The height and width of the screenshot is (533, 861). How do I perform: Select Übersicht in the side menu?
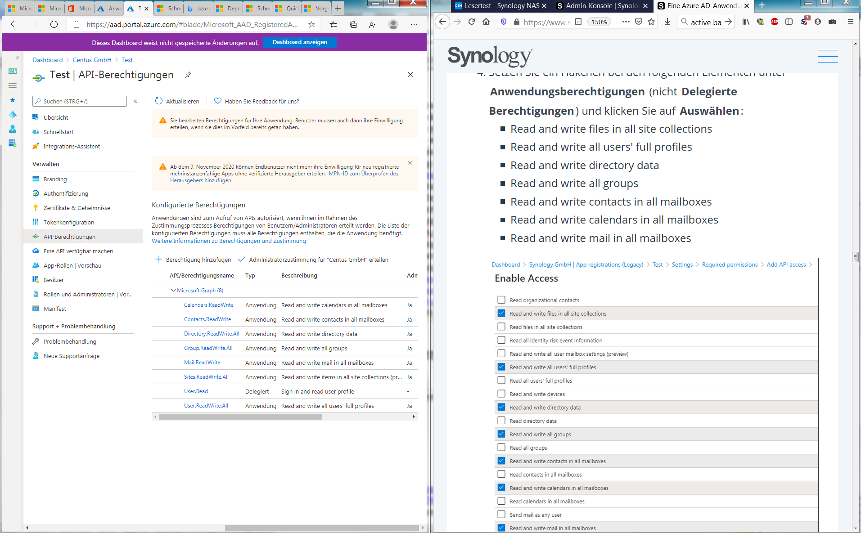point(56,117)
